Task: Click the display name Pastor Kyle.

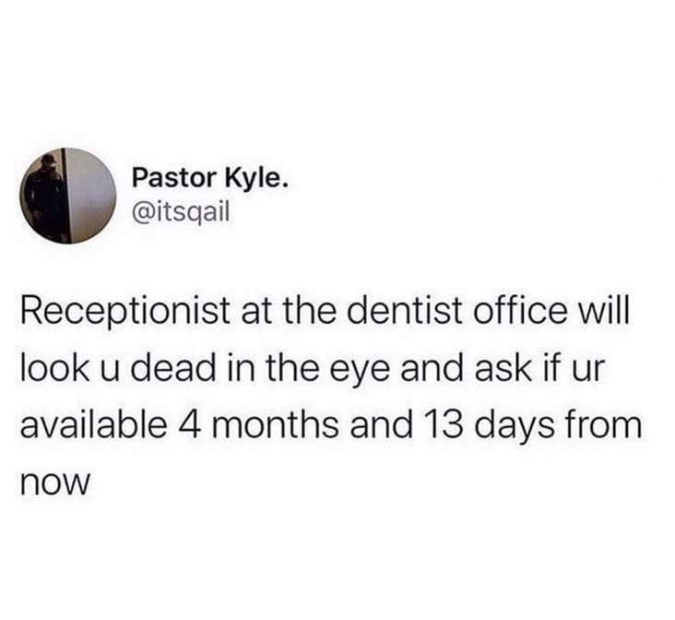Action: 208,178
